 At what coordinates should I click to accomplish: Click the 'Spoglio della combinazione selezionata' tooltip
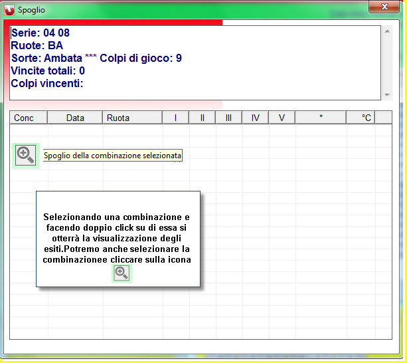(112, 156)
